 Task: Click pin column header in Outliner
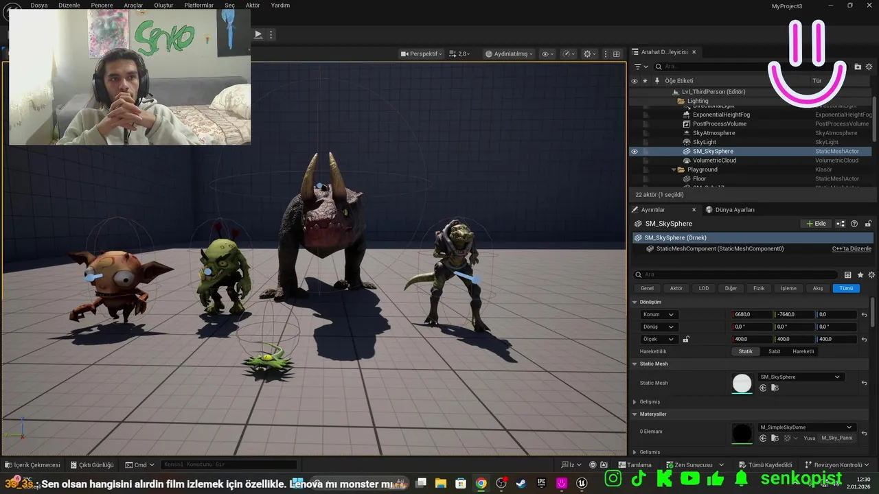coord(657,81)
